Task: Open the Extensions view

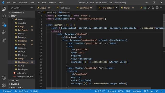Action: [4, 40]
